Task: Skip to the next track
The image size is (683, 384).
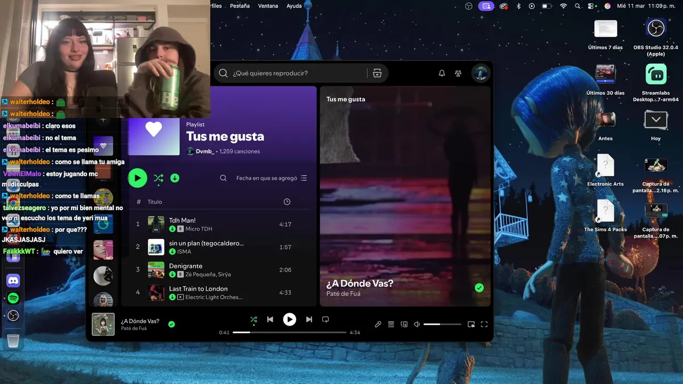Action: point(309,319)
